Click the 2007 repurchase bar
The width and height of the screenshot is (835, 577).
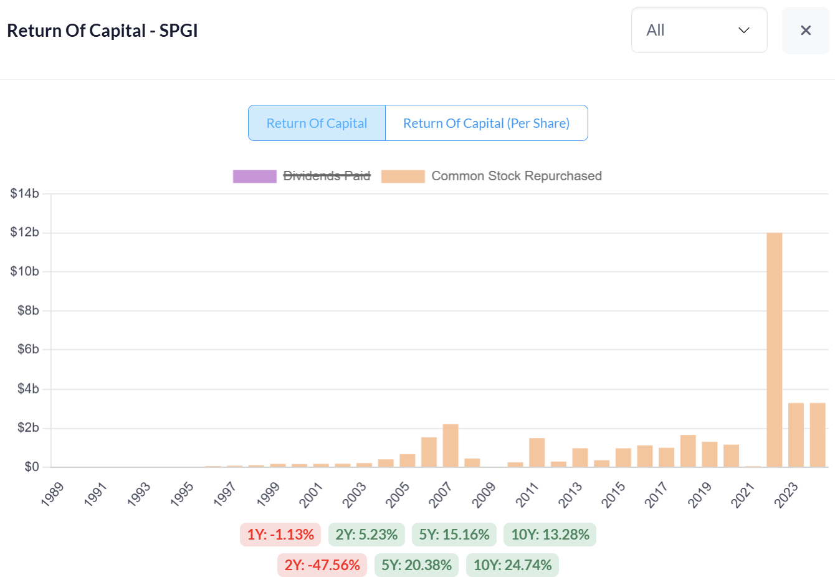point(451,445)
